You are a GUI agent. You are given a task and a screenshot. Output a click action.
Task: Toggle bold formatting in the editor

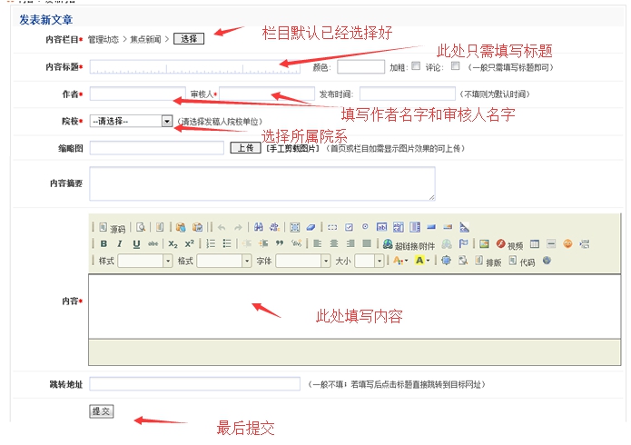104,243
